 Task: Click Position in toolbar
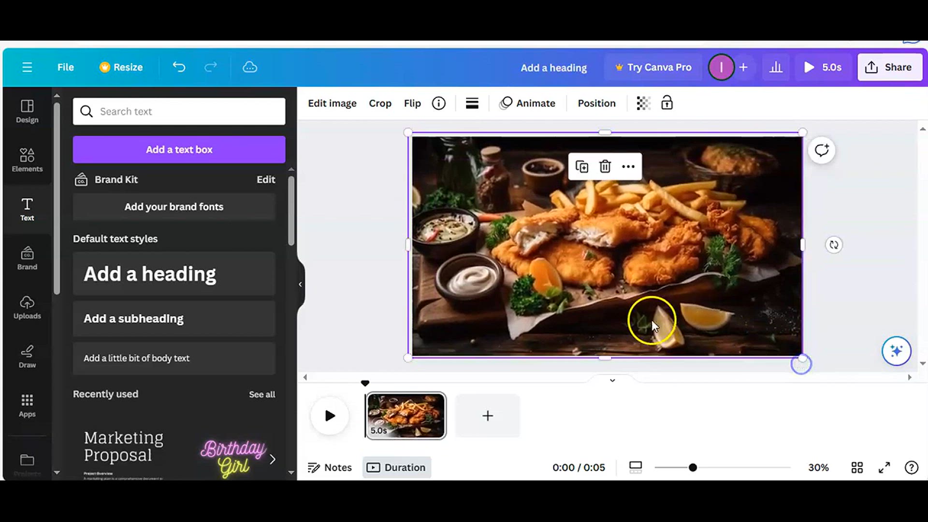(x=597, y=103)
